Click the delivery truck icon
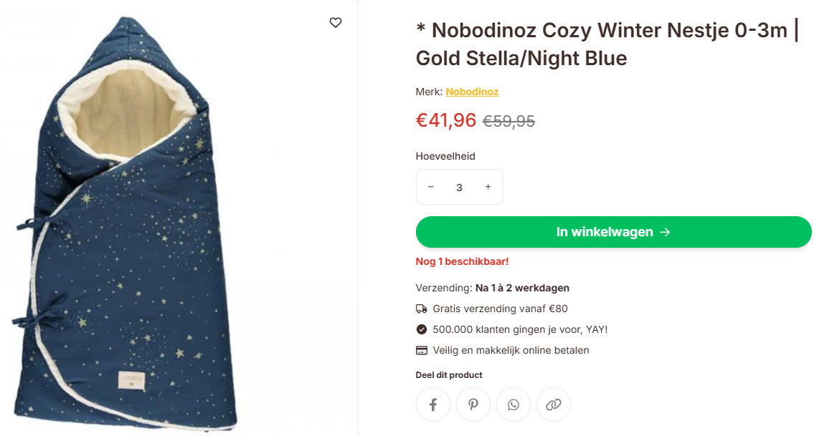 (422, 309)
